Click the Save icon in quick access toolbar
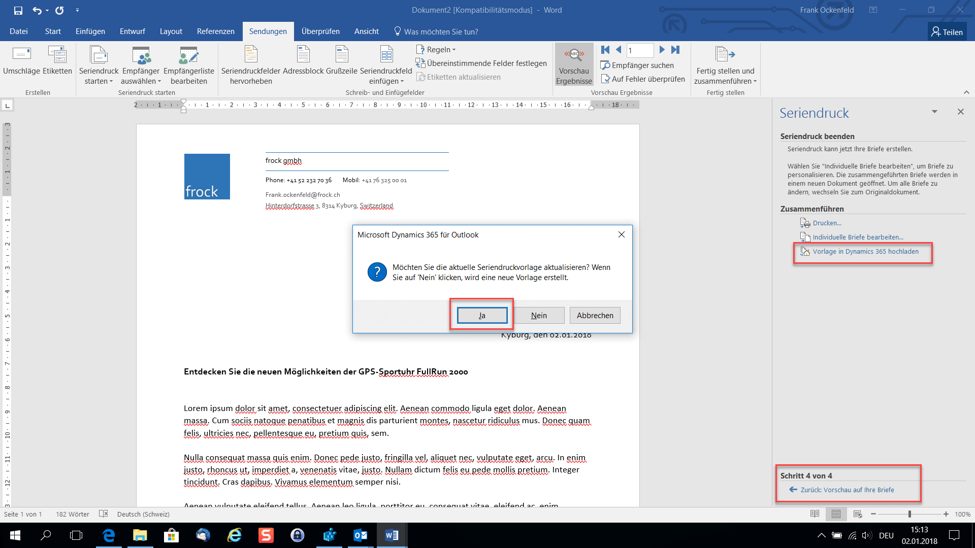 tap(18, 10)
